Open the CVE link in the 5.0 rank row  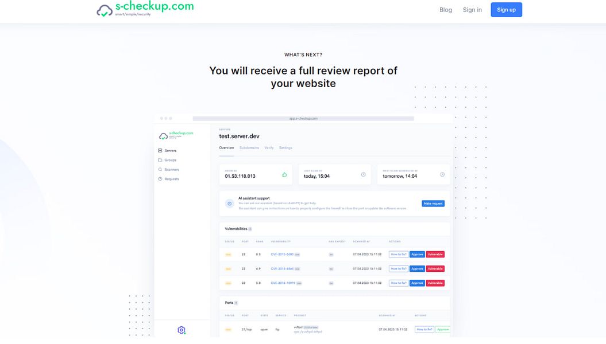283,283
